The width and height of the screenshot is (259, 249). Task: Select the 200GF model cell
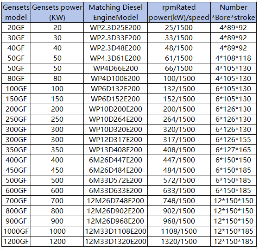click(x=16, y=109)
